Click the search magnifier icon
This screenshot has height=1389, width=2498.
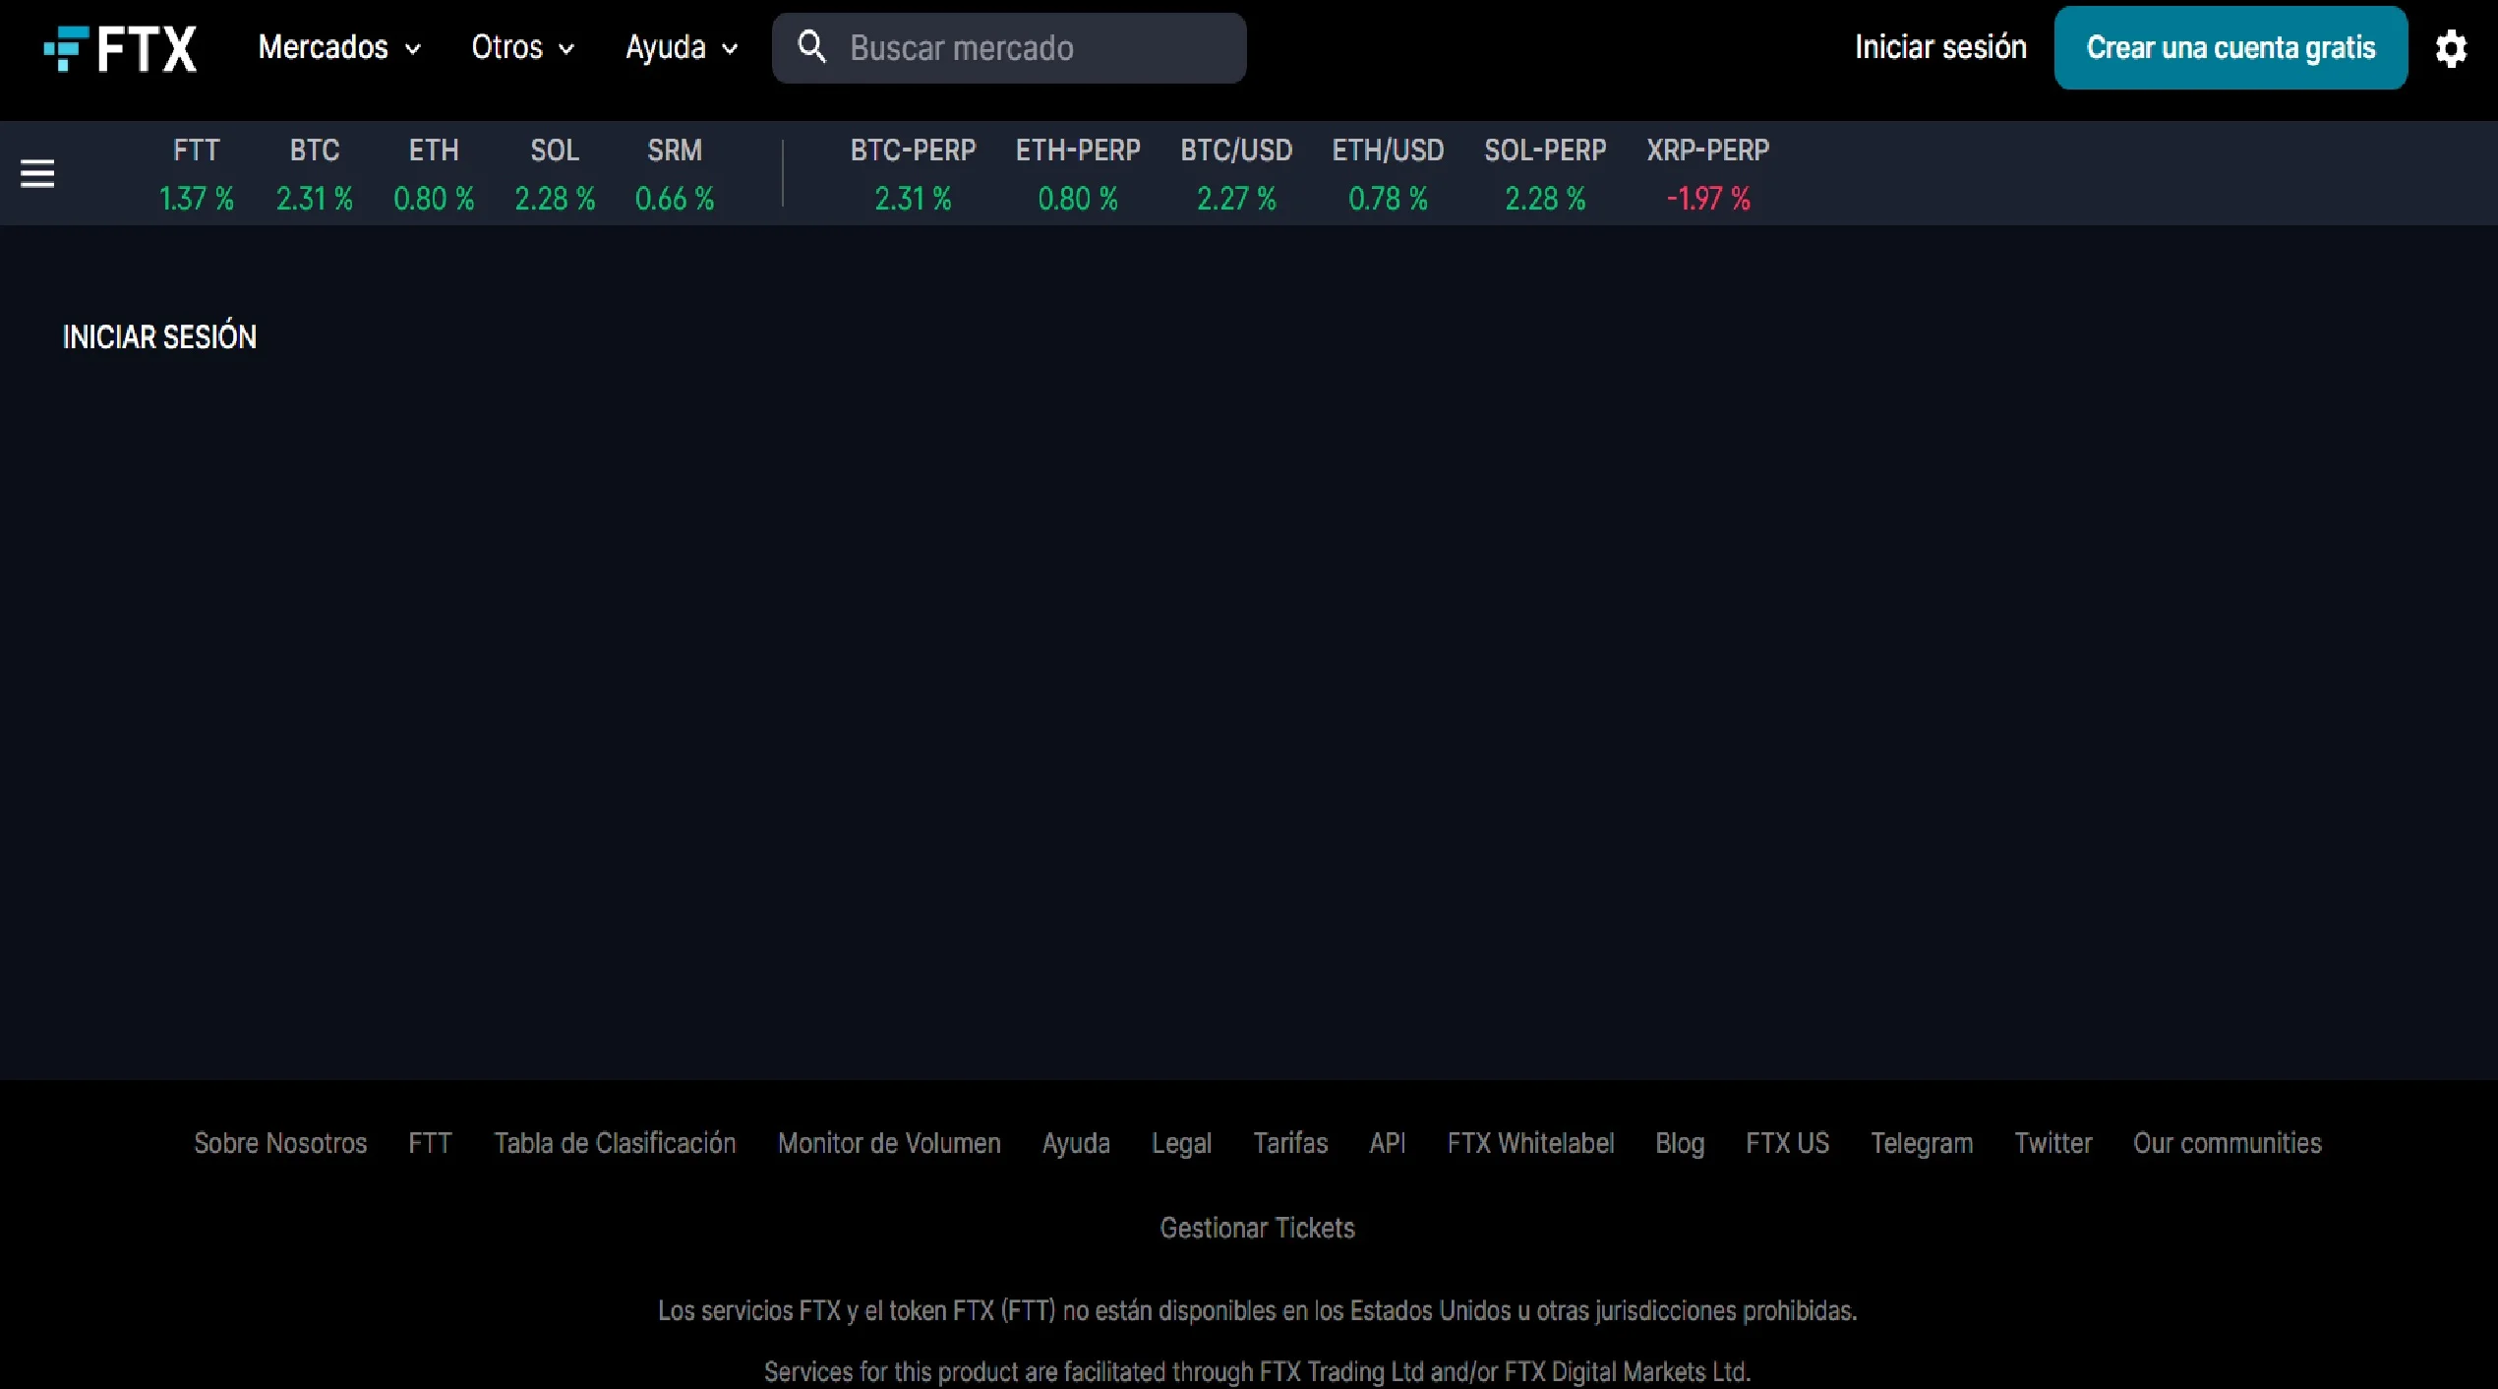pos(811,46)
